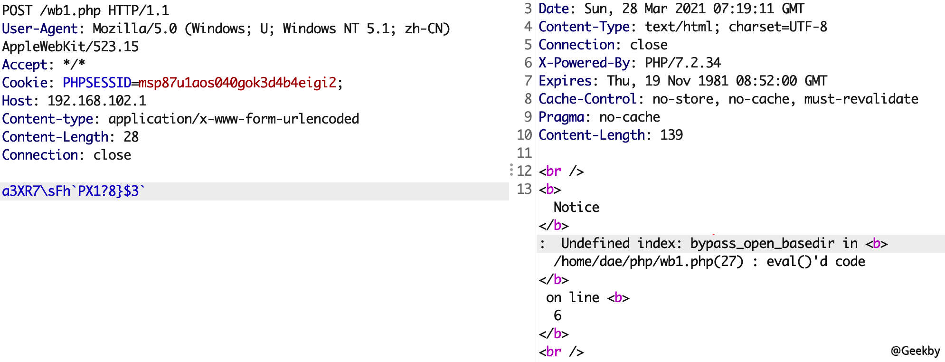
Task: Click the Accept: */* header
Action: point(44,65)
